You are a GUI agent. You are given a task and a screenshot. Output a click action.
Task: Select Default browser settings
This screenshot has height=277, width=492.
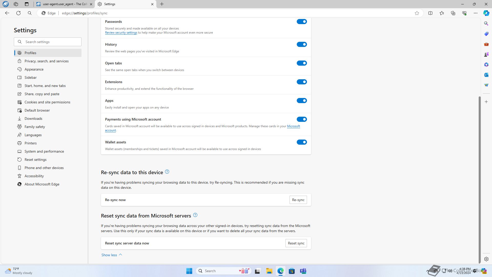[48, 111]
